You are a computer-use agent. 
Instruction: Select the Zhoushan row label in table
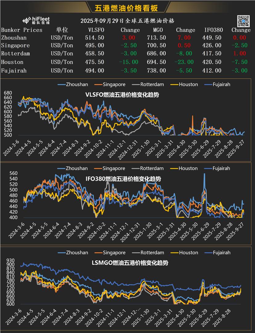(14, 38)
